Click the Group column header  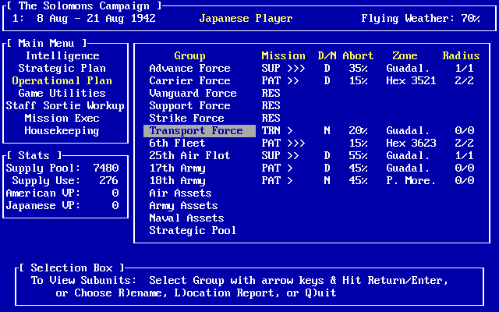189,55
